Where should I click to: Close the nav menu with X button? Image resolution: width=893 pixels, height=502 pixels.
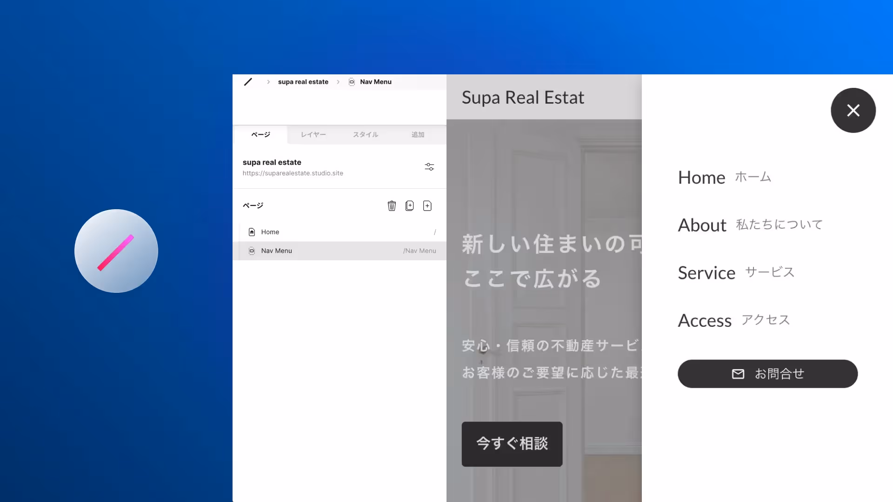pos(853,111)
